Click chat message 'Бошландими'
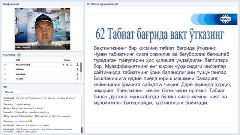This screenshot has height=135, width=240. coord(63,116)
